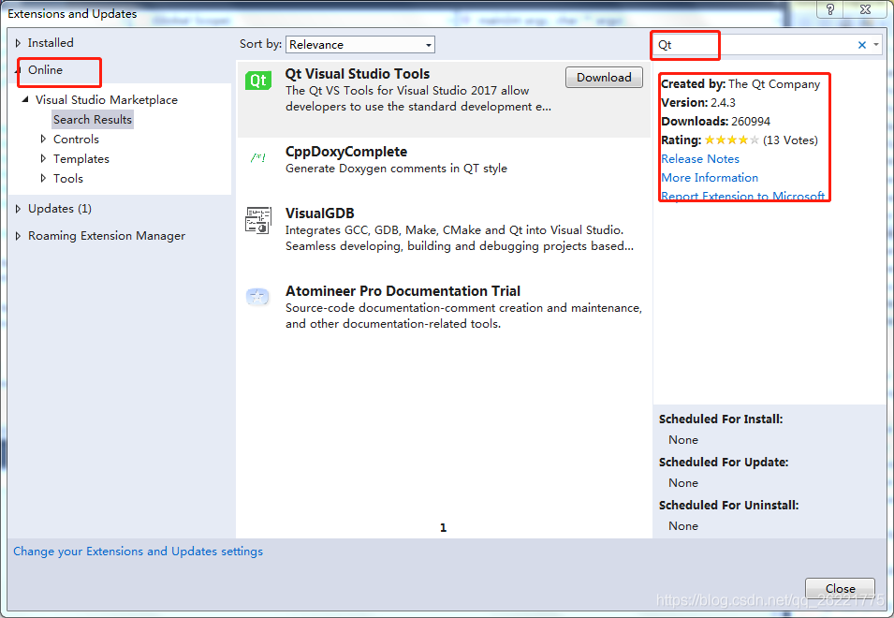
Task: Click the four-star rating display
Action: pyautogui.click(x=732, y=140)
